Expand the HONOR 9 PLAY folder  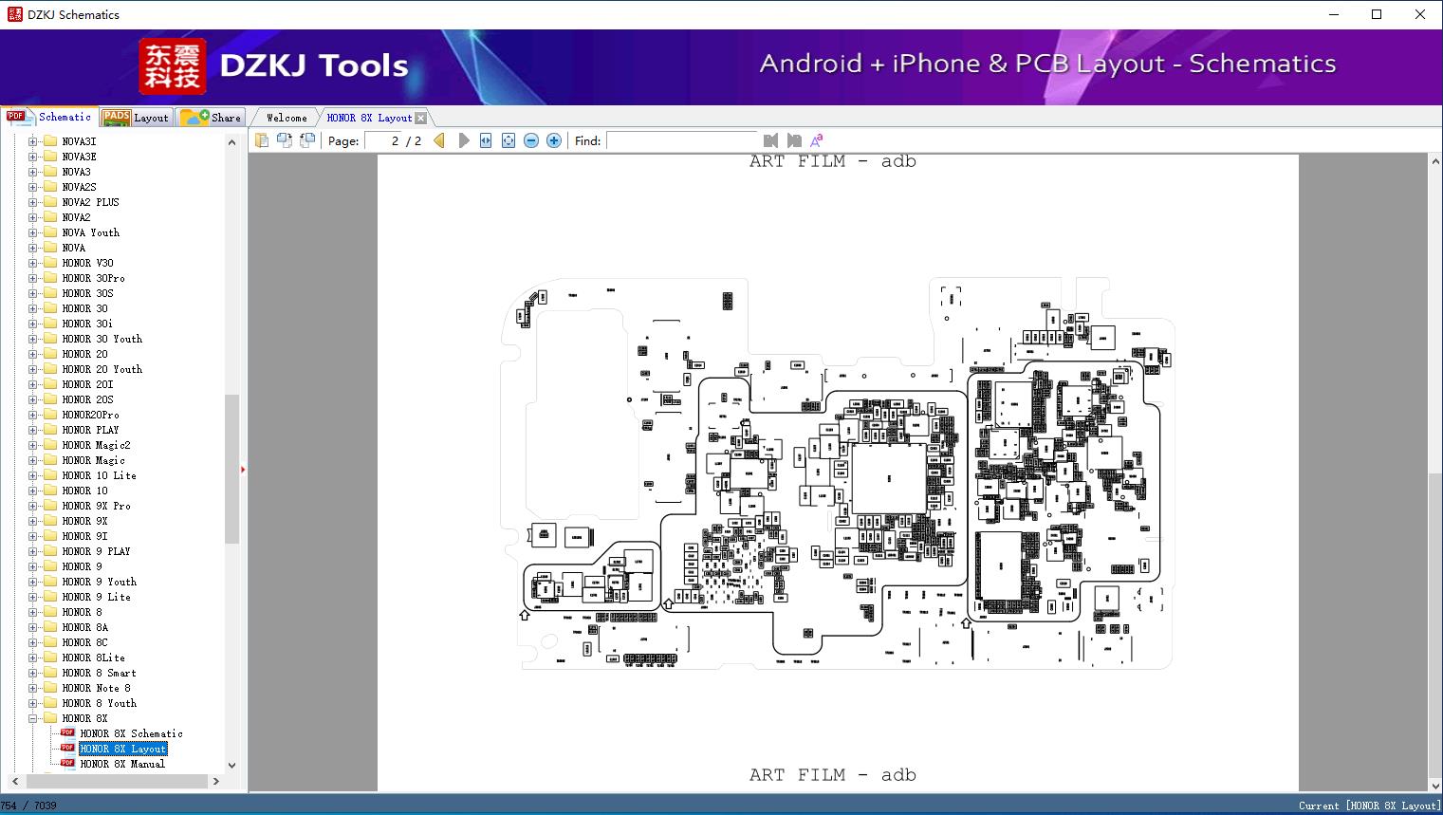tap(33, 551)
